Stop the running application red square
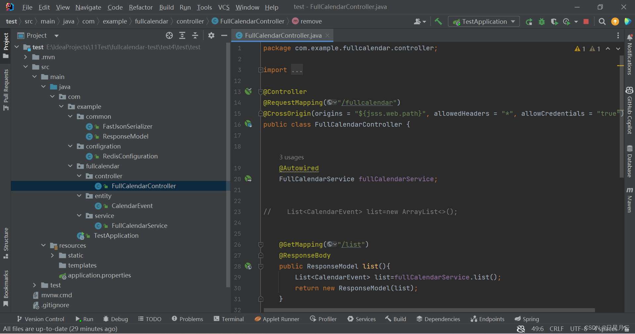Screen dimensions: 635x334 (586, 21)
